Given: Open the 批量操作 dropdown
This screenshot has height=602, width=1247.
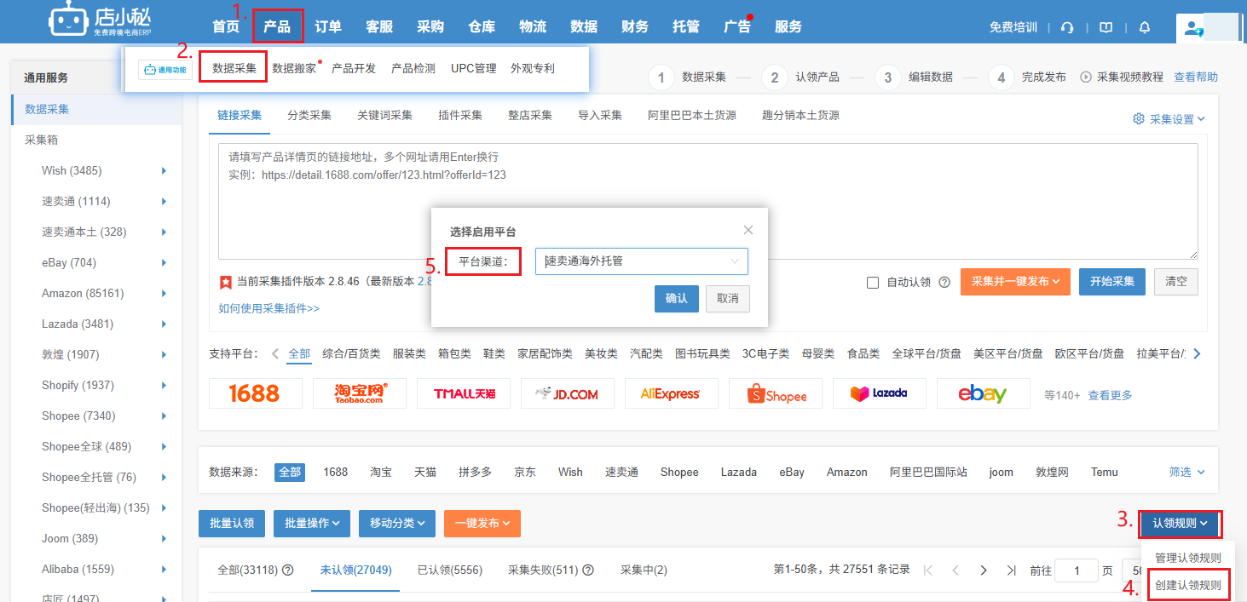Looking at the screenshot, I should (312, 523).
